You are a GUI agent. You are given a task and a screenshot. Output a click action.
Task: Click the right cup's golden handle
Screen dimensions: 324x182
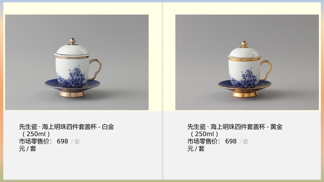[x=266, y=70]
